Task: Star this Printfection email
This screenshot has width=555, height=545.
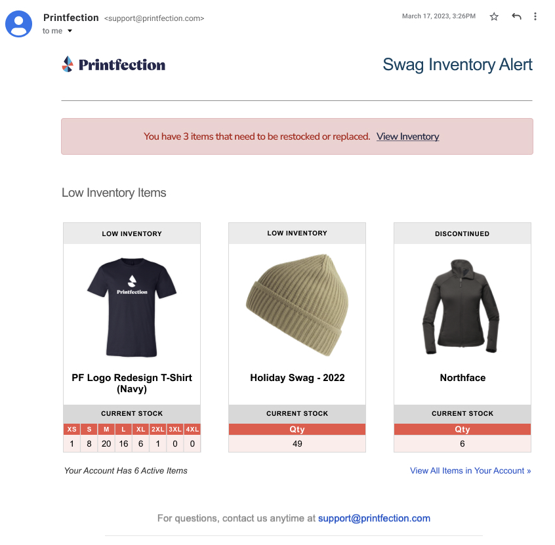Action: point(494,16)
